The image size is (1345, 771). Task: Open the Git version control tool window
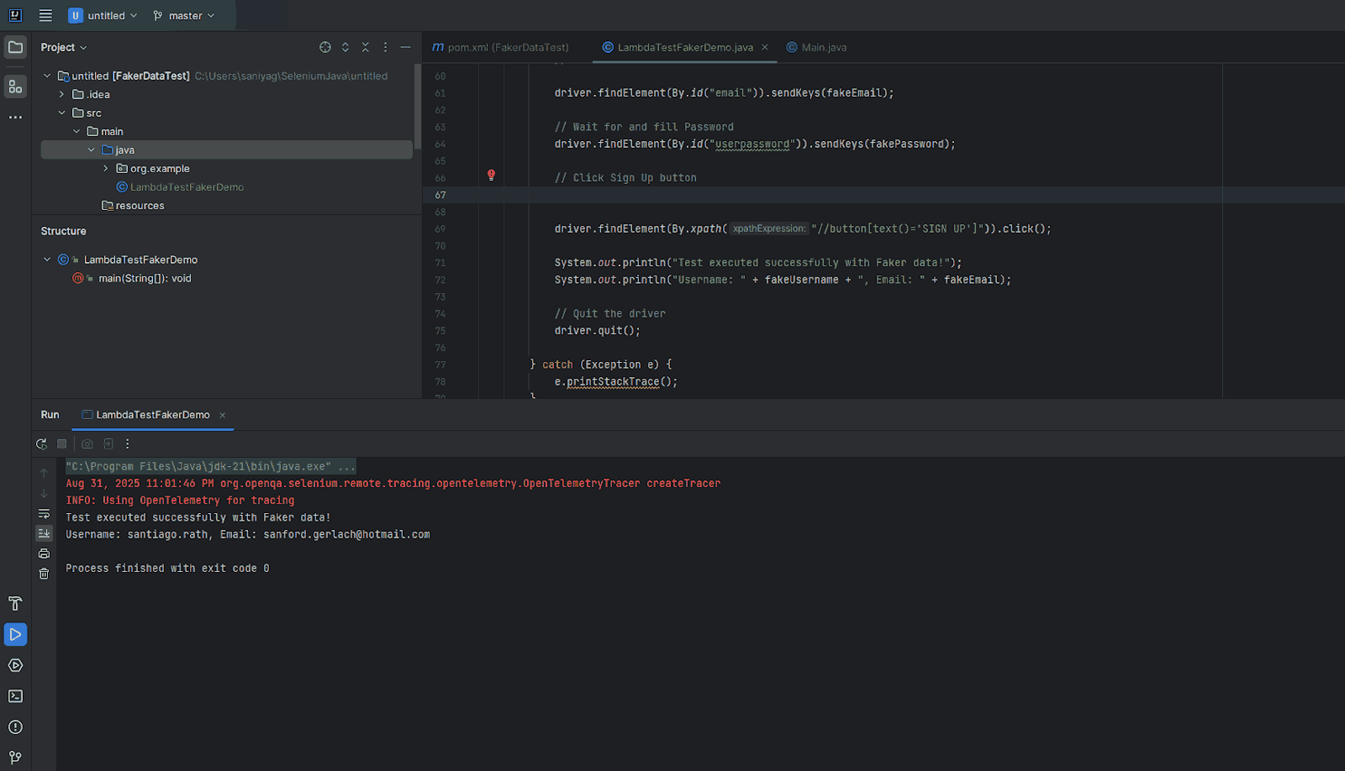click(15, 758)
